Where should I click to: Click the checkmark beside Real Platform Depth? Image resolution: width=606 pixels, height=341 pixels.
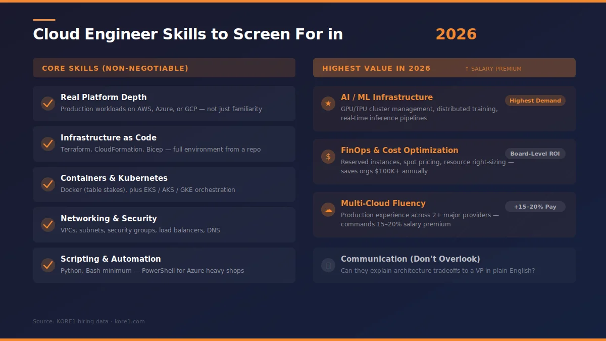[x=47, y=104]
